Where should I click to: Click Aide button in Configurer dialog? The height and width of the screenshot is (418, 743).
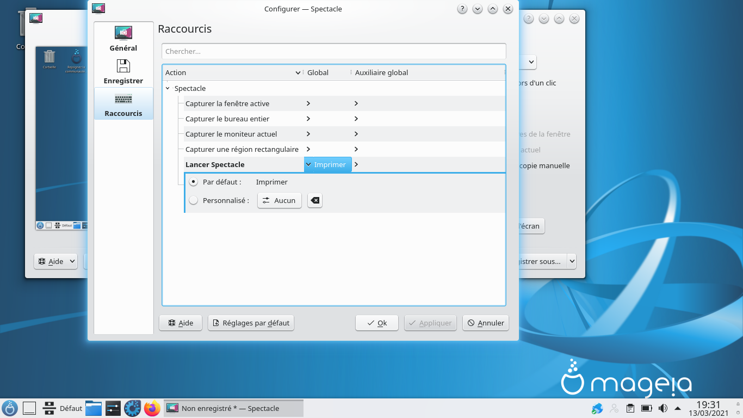[181, 323]
